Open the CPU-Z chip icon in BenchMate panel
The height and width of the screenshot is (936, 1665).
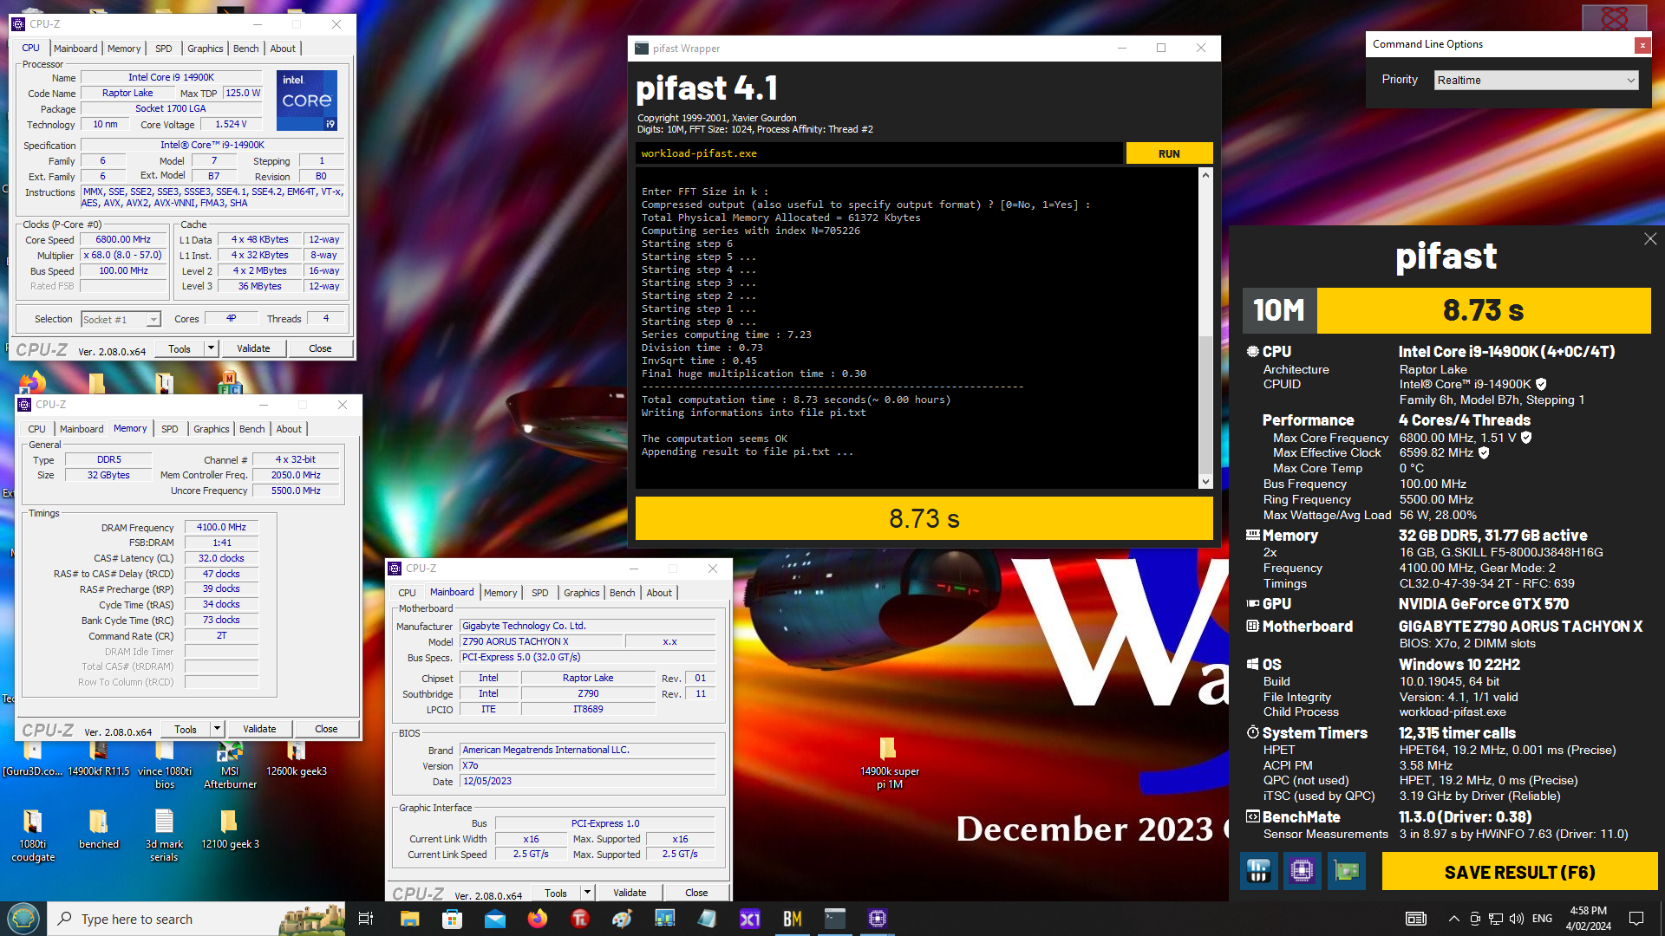[1302, 871]
